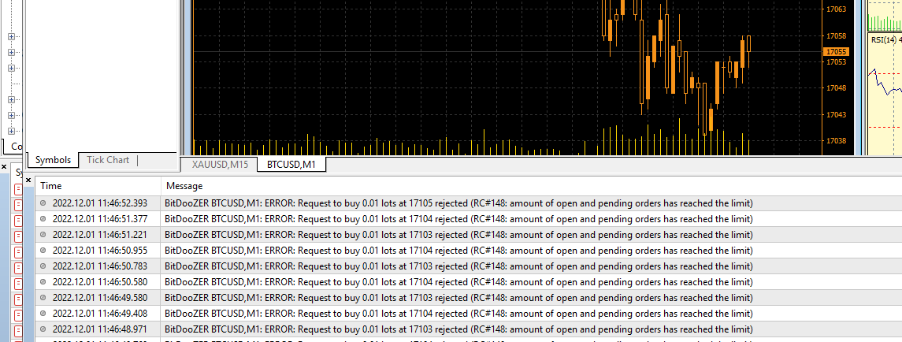This screenshot has height=342, width=902.
Task: Click the log entry icon at 11:46:50.783
Action: pyautogui.click(x=43, y=266)
